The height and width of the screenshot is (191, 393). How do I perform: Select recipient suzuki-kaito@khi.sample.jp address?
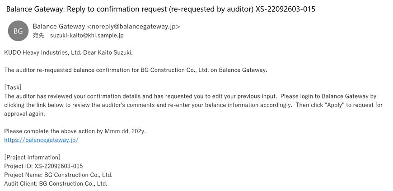(87, 35)
